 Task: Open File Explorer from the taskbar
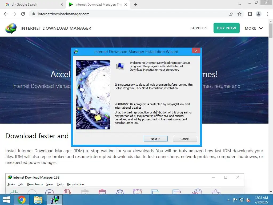pyautogui.click(x=38, y=200)
